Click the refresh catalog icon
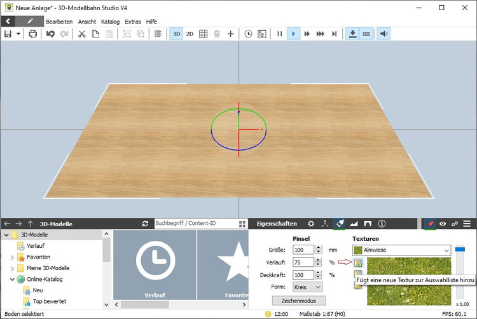 click(x=145, y=224)
